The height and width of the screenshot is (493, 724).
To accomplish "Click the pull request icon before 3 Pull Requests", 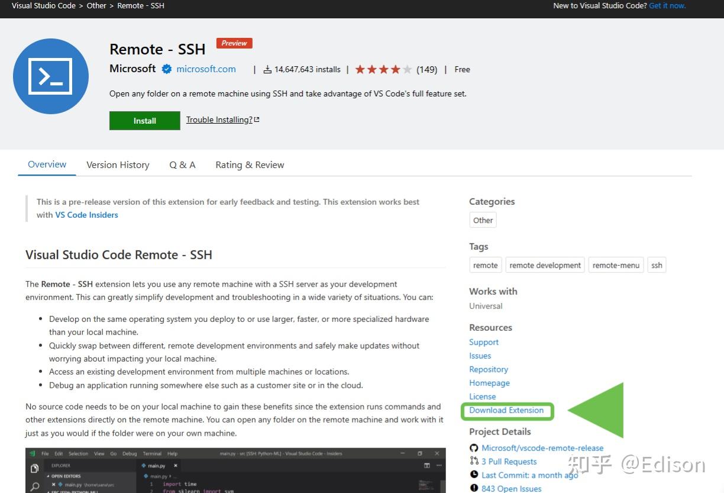I will [x=473, y=461].
